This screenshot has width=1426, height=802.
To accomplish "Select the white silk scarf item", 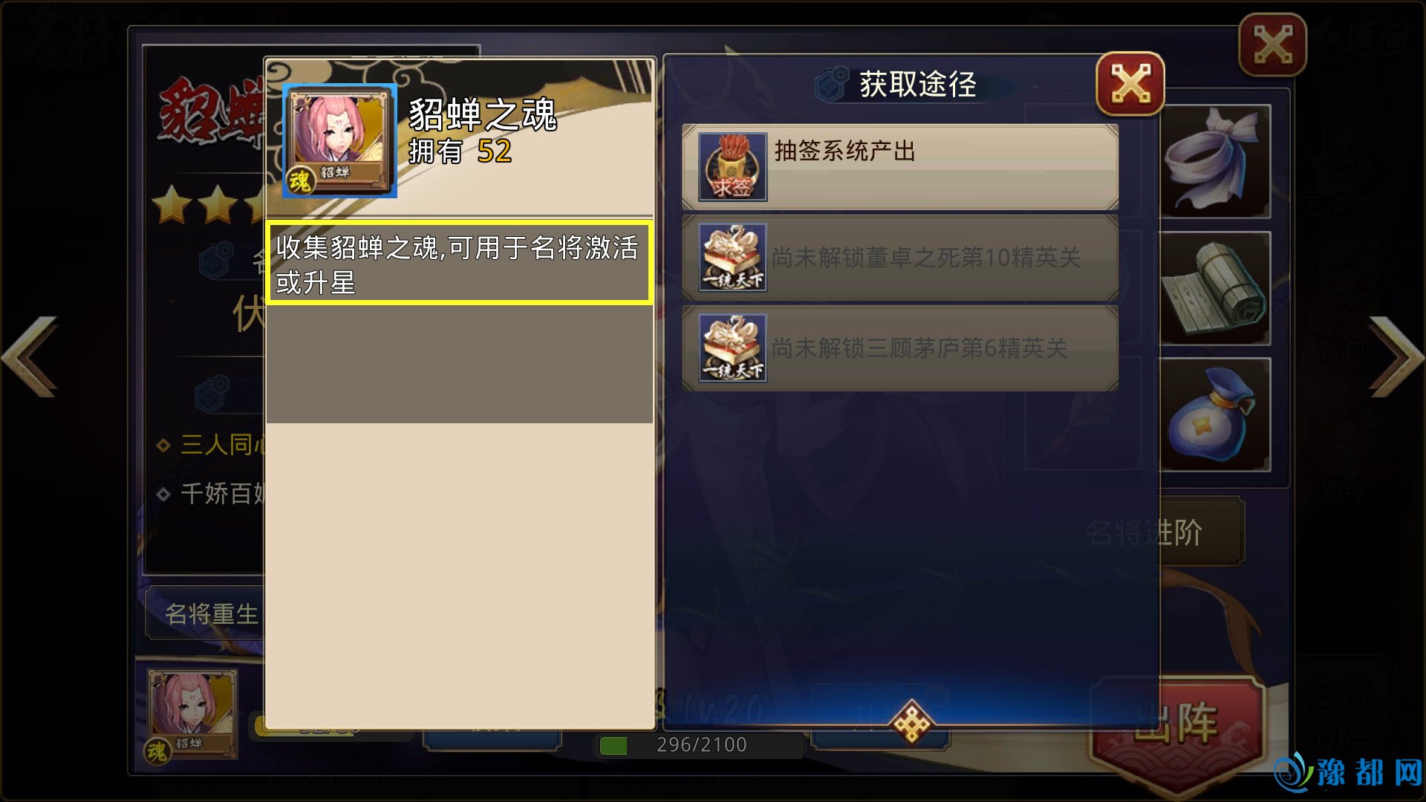I will [x=1215, y=161].
